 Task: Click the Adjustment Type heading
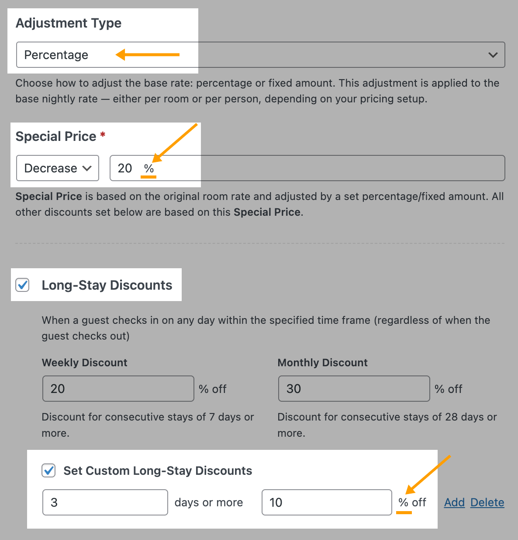click(69, 23)
